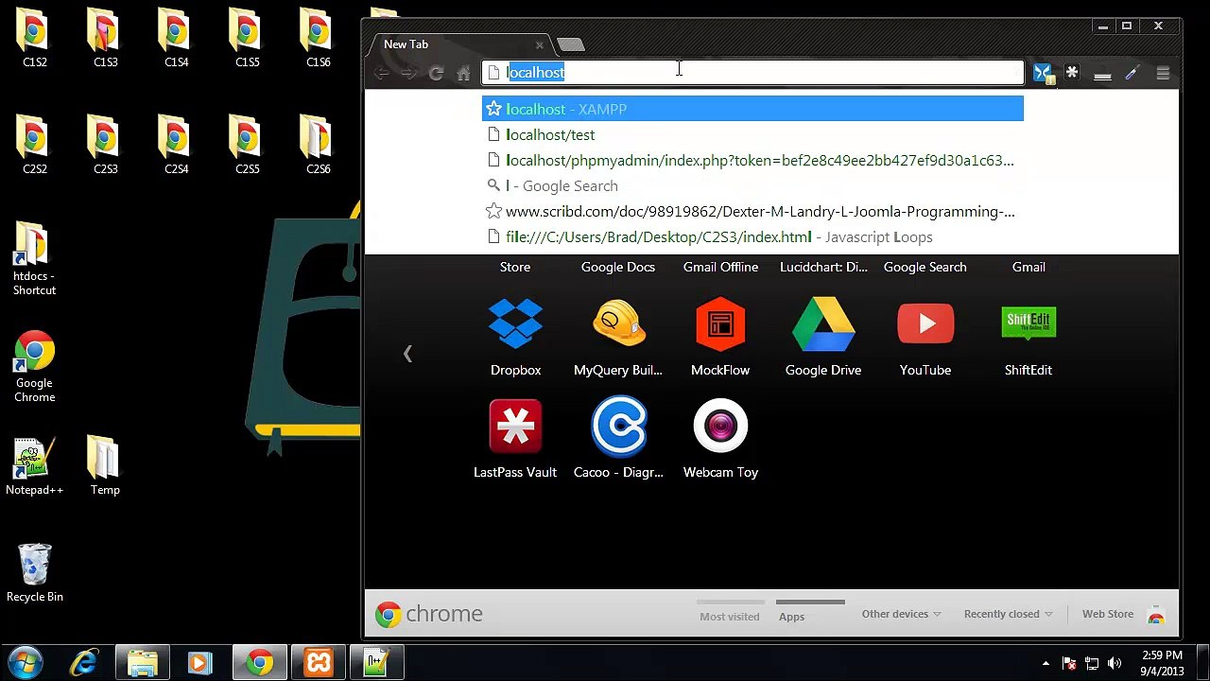Image resolution: width=1210 pixels, height=681 pixels.
Task: Open the ShiftEdit app
Action: 1028,325
